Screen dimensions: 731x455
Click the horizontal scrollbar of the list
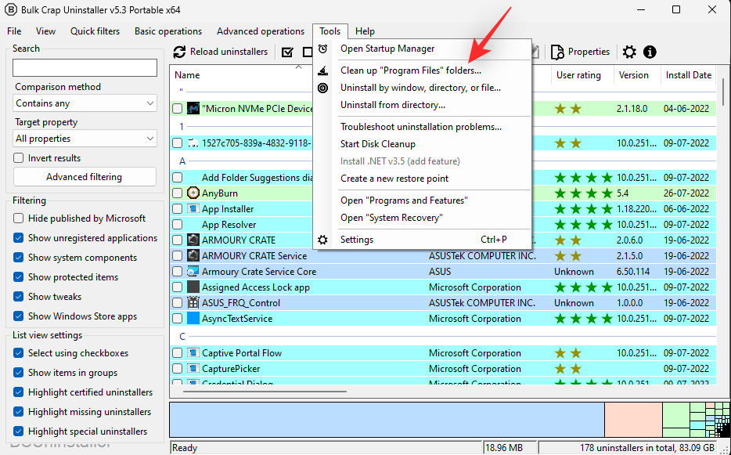click(x=265, y=392)
